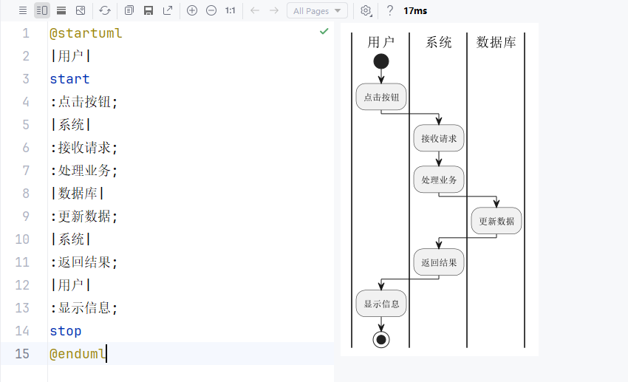The height and width of the screenshot is (382, 628).
Task: Switch to vertical split layout
Action: [61, 11]
